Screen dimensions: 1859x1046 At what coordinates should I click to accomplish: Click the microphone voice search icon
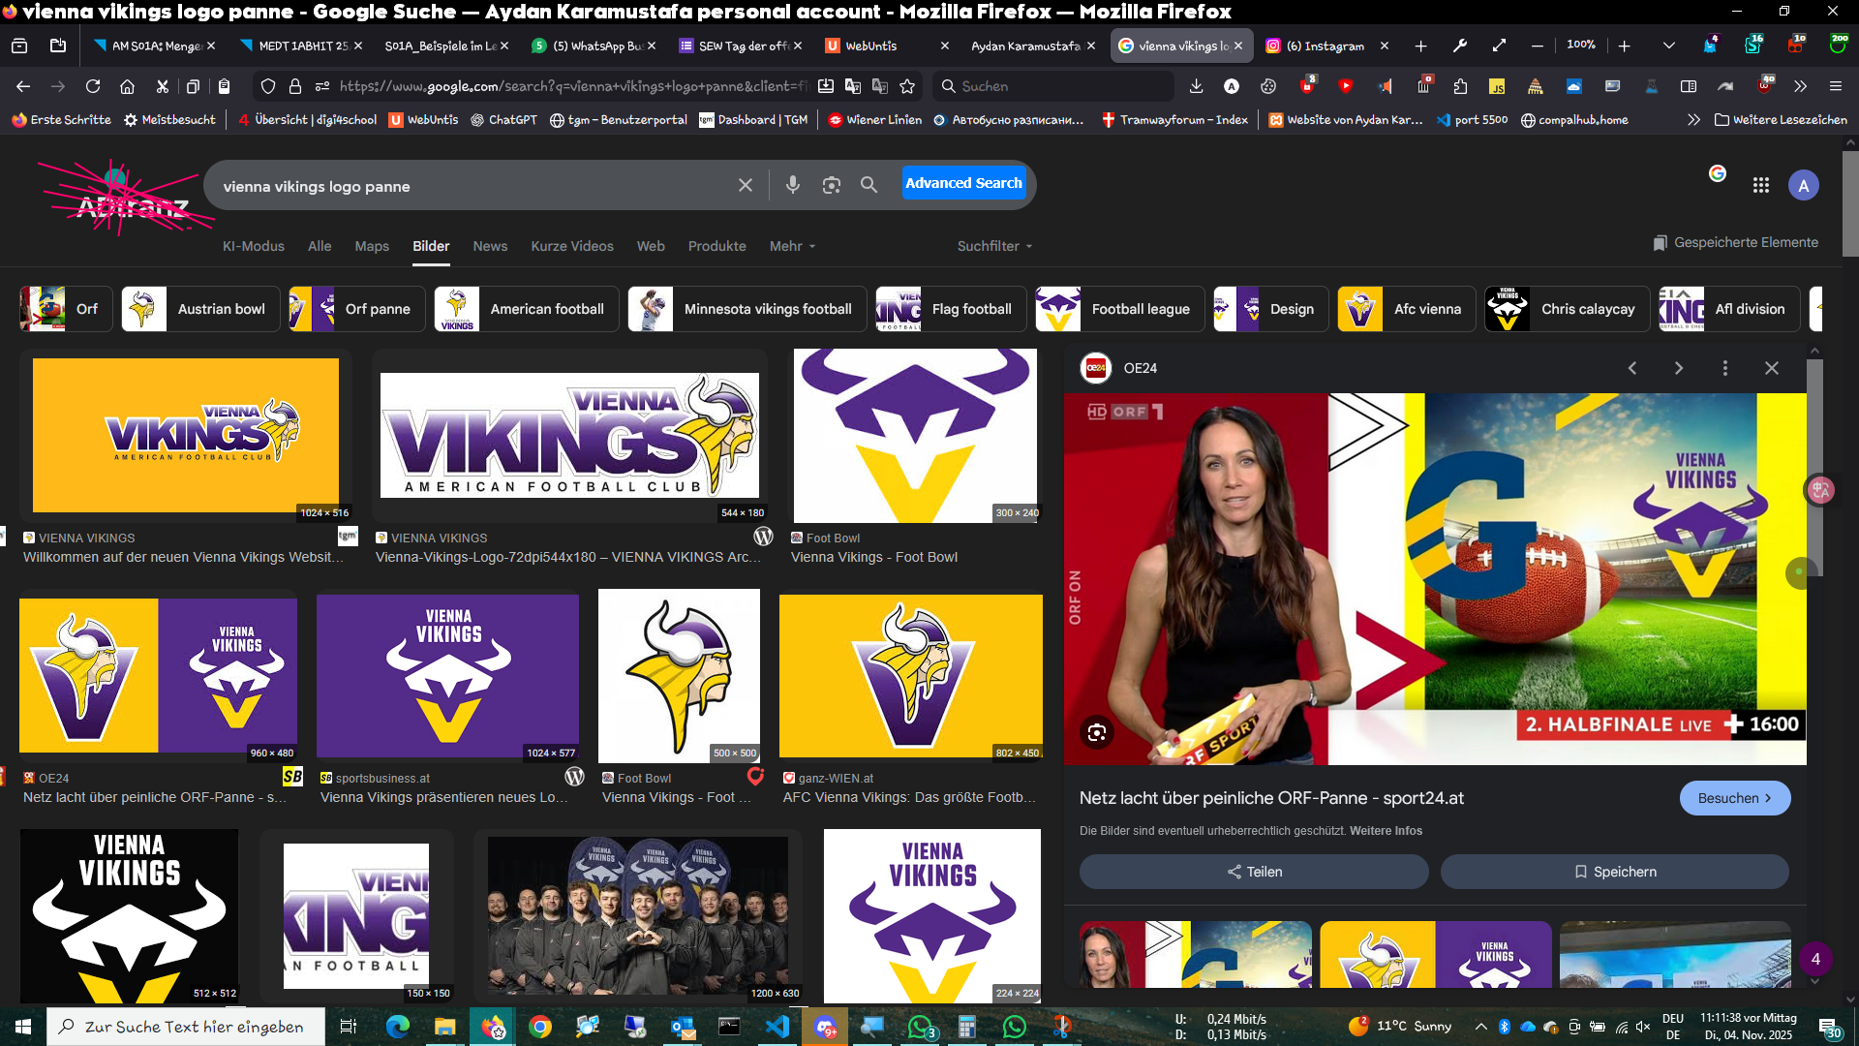coord(793,185)
